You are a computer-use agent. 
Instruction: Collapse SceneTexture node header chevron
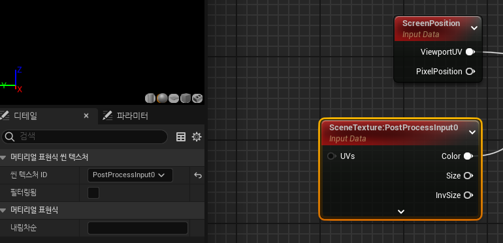pos(472,132)
